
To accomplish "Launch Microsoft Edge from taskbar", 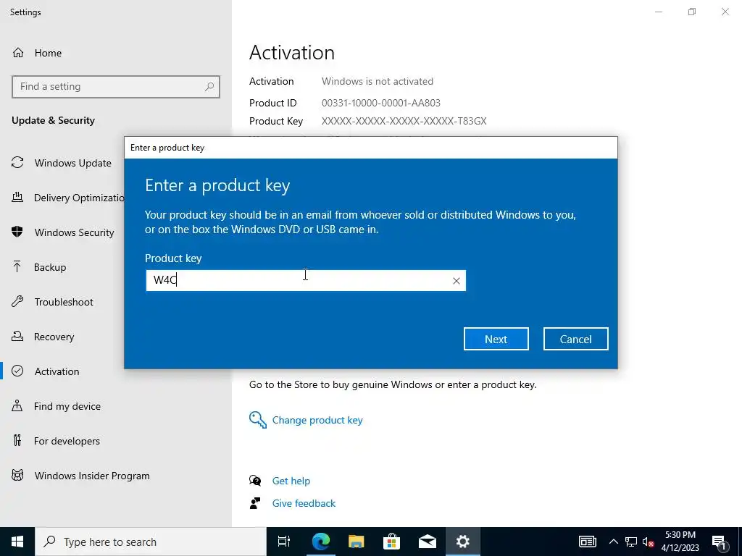I will (320, 542).
